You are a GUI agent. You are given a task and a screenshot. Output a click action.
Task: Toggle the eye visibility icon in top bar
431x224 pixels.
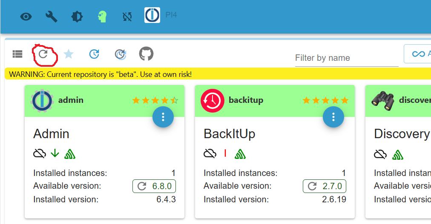(26, 17)
